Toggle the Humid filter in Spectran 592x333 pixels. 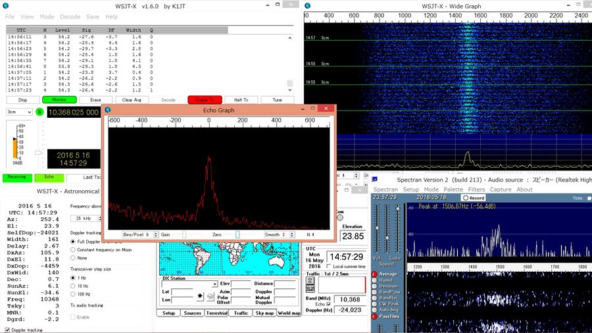tap(374, 280)
